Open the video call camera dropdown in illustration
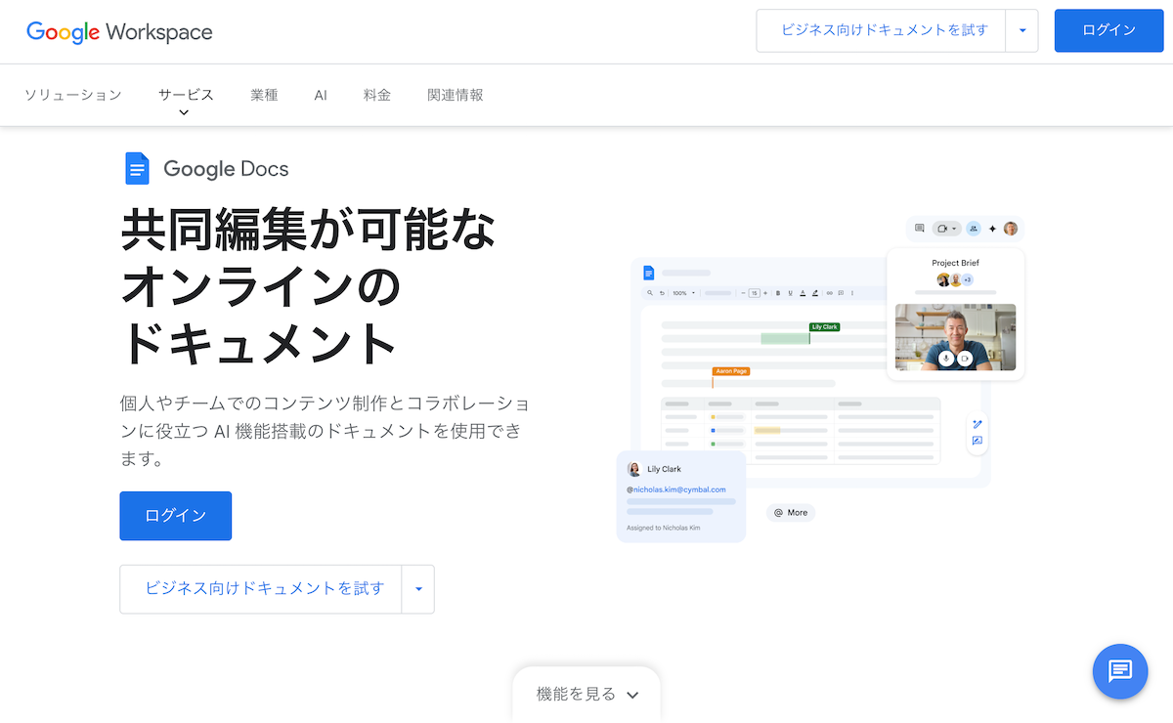 click(946, 229)
